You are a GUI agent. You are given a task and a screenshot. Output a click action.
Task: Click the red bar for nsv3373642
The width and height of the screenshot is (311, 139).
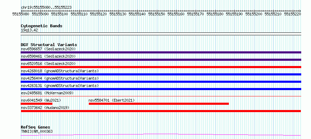pyautogui.click(x=161, y=111)
